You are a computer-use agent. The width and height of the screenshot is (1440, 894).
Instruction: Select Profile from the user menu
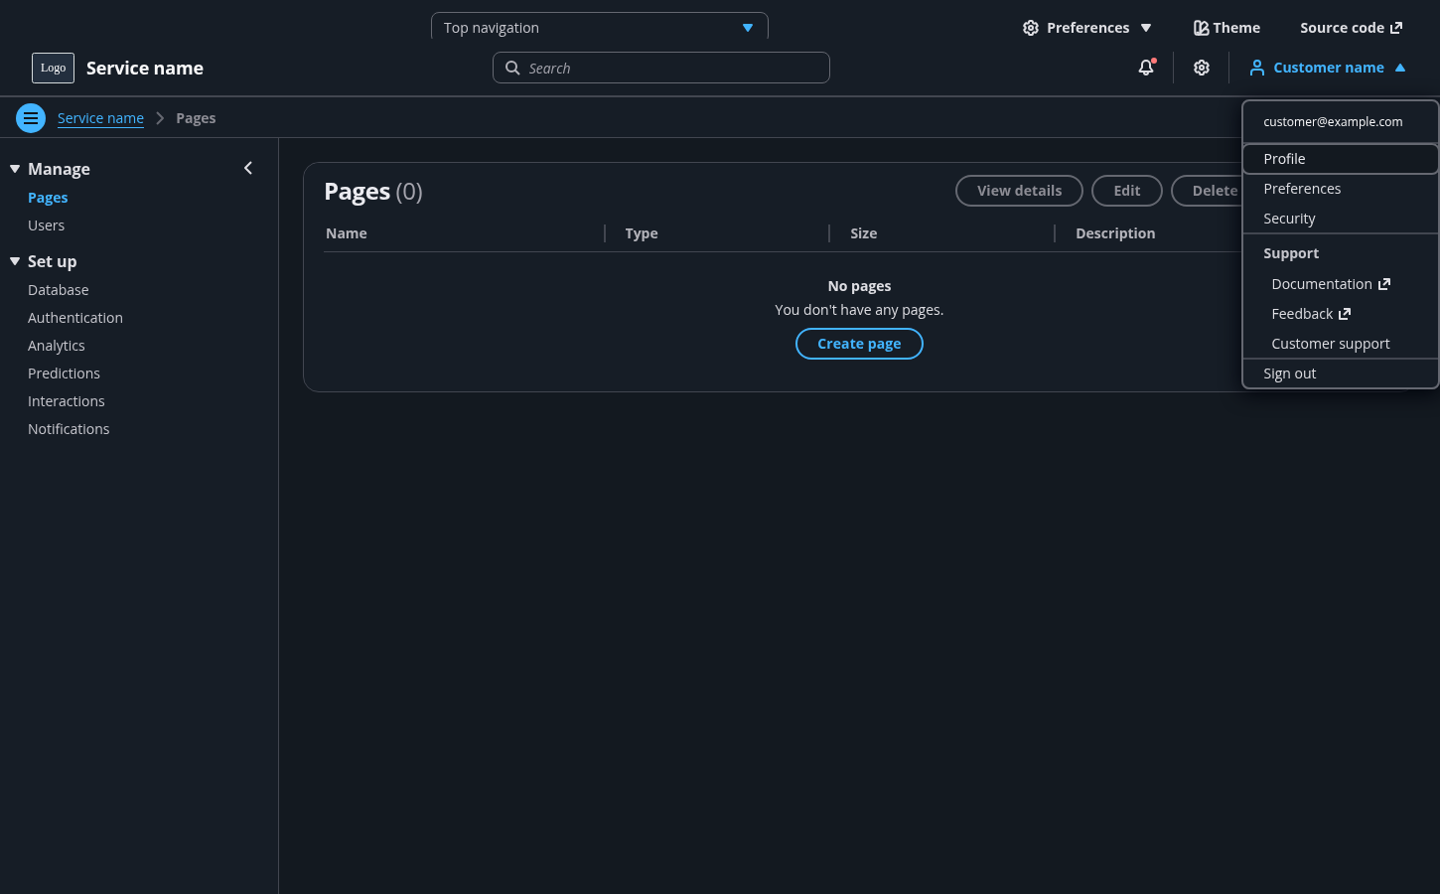click(1284, 159)
